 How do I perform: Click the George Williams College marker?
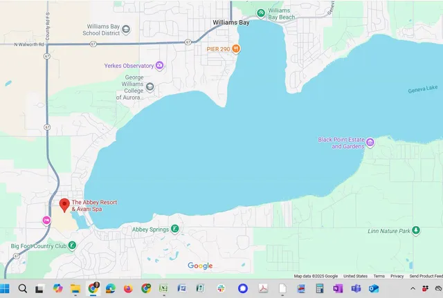pos(150,87)
